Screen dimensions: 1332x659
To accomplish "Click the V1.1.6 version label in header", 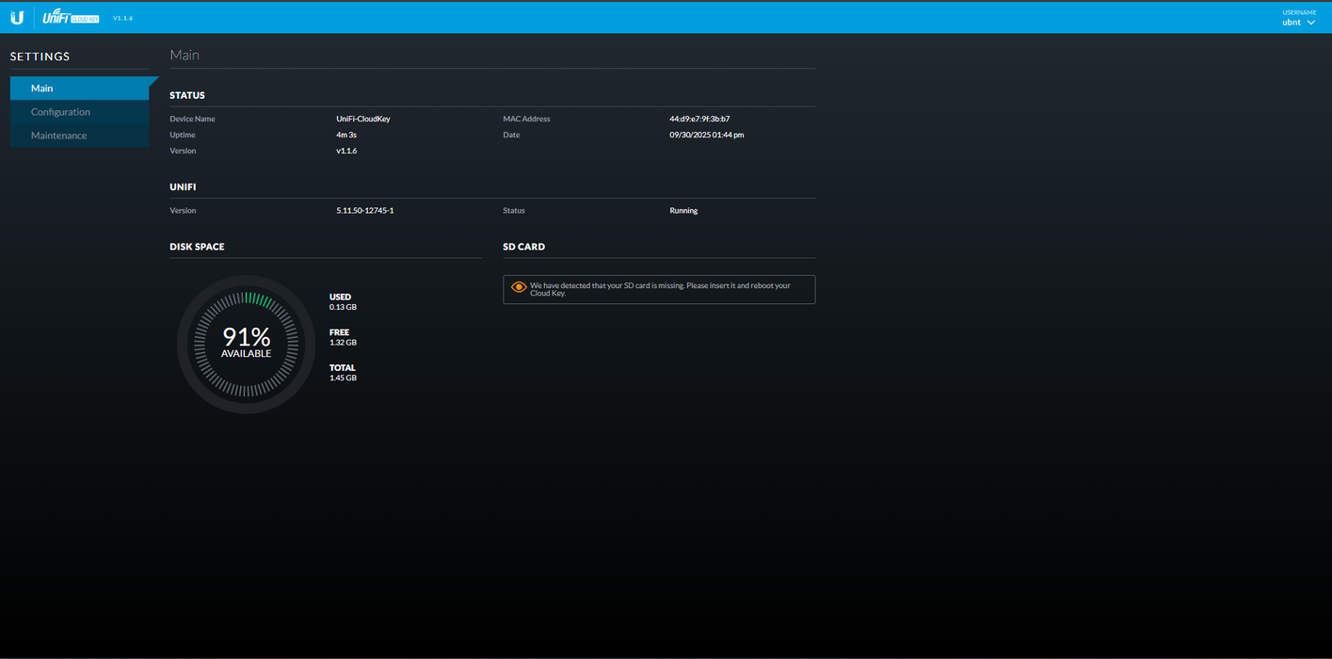I will (x=123, y=18).
